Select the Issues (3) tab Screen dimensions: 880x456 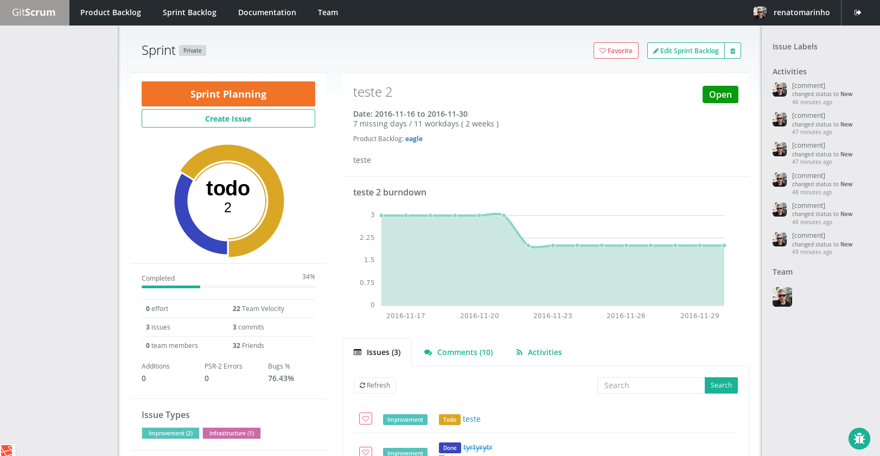[x=377, y=352]
